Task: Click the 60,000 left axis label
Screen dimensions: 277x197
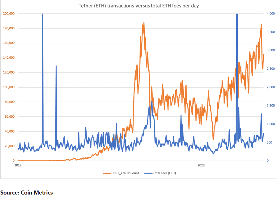Action: (x=10, y=116)
